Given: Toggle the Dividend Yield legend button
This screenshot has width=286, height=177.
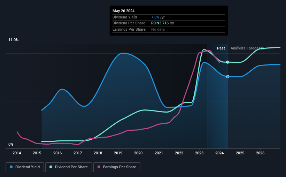Looking at the screenshot, I should tap(25, 167).
